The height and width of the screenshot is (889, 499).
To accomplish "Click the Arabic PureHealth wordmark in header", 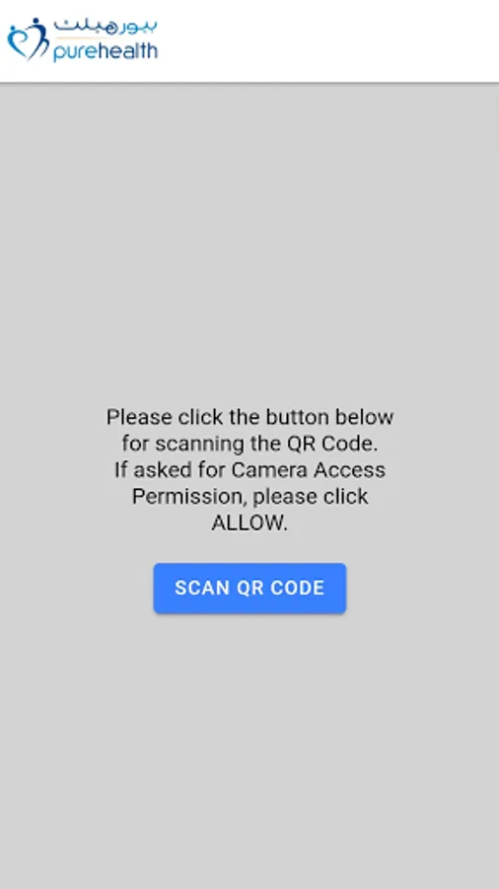I will pyautogui.click(x=106, y=28).
